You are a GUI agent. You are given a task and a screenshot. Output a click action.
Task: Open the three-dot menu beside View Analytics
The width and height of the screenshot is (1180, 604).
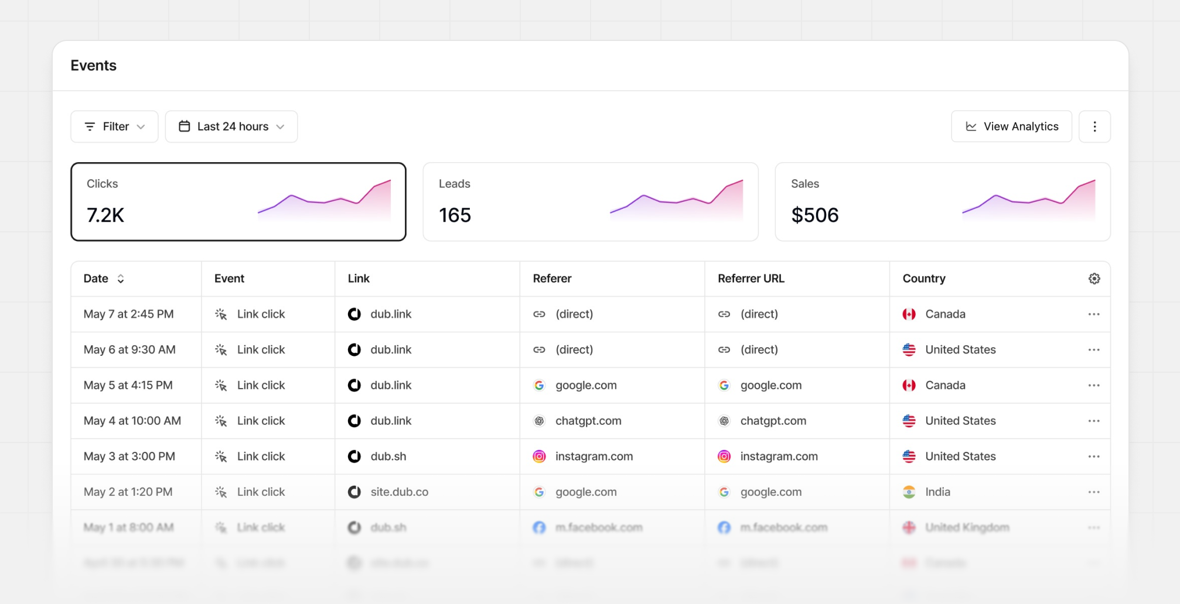[1094, 126]
